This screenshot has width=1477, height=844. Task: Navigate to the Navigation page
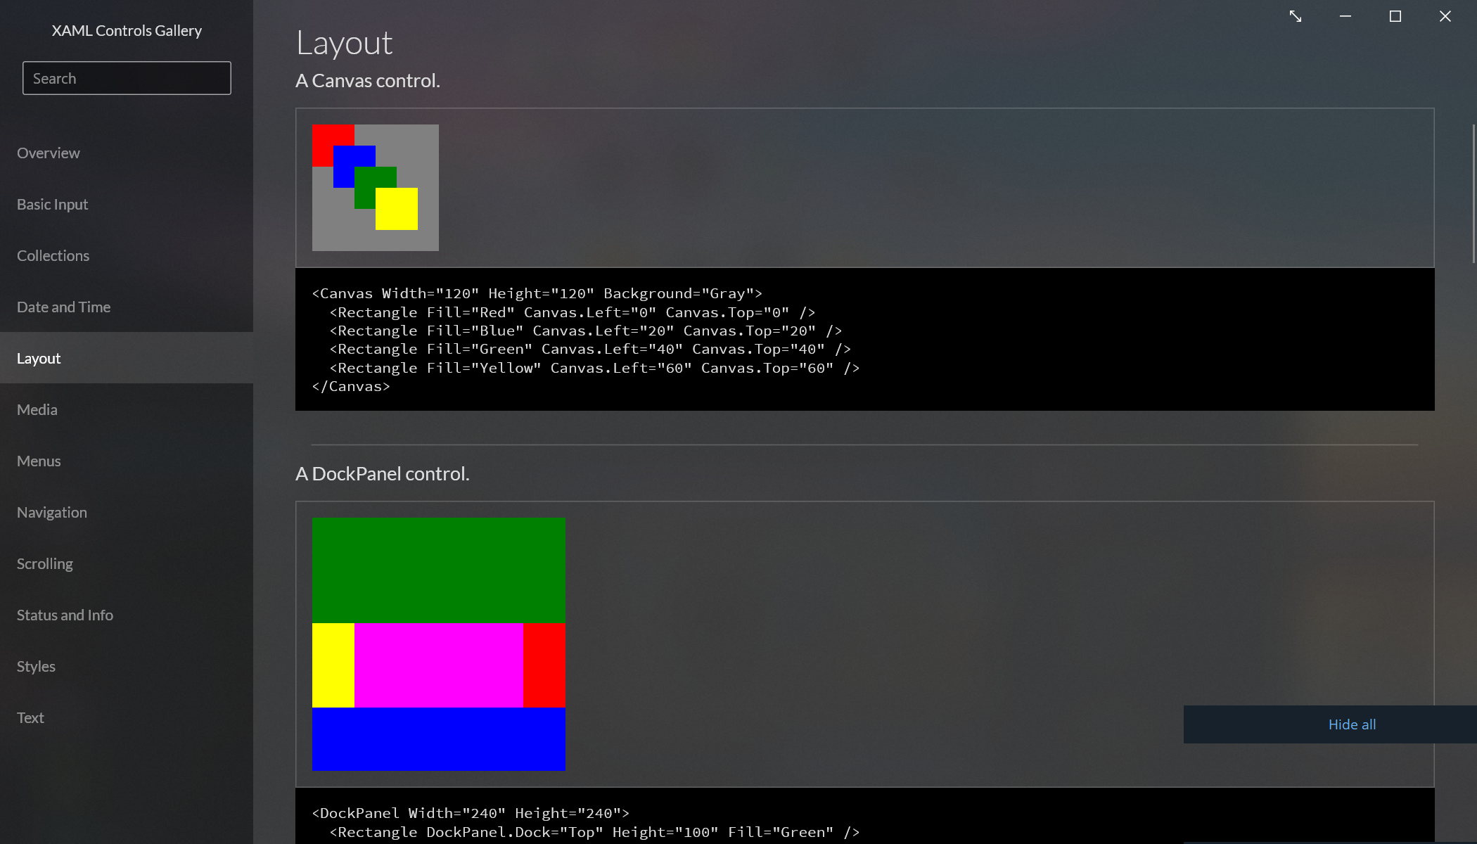(52, 512)
